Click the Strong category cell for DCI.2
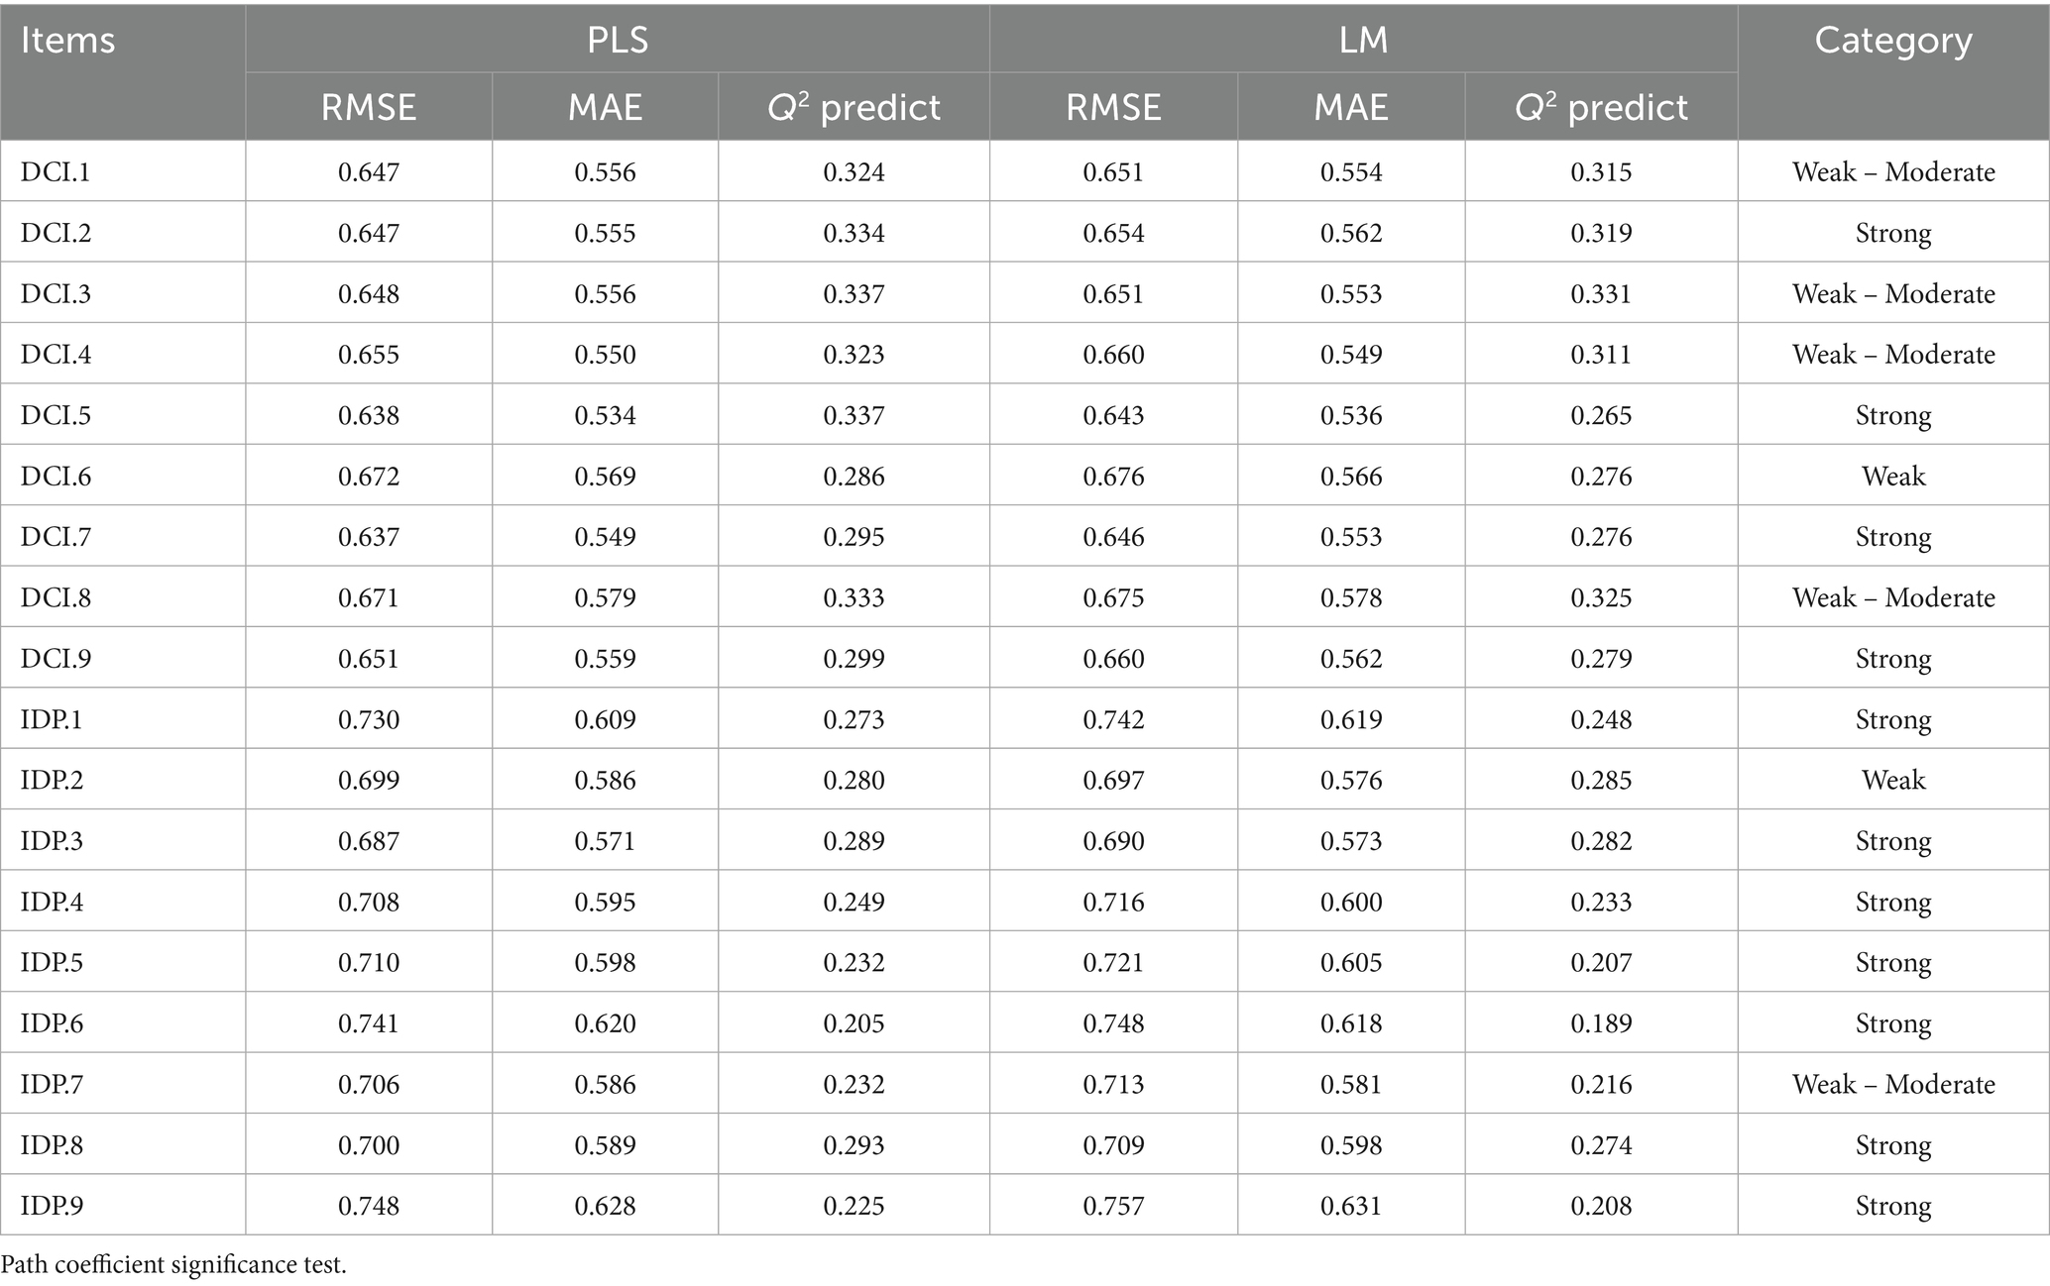 [1892, 234]
